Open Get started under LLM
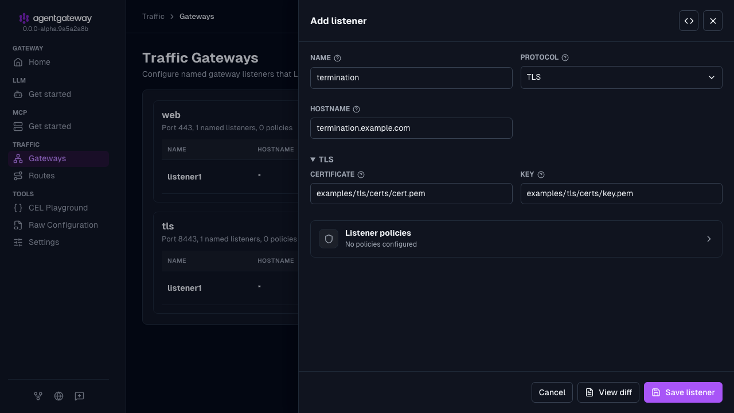The image size is (734, 413). [x=58, y=94]
